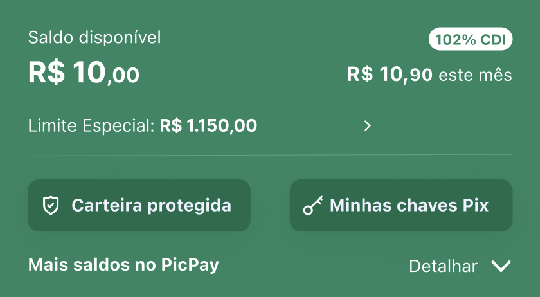Open the Carteira protegida button
Screen dimensions: 540x297
[x=139, y=206]
